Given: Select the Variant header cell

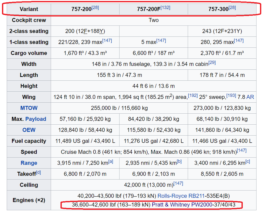Looking at the screenshot, I should [x=29, y=9].
